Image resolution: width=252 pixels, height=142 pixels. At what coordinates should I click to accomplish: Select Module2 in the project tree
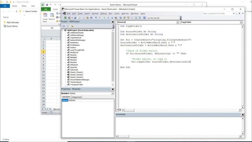73,58
